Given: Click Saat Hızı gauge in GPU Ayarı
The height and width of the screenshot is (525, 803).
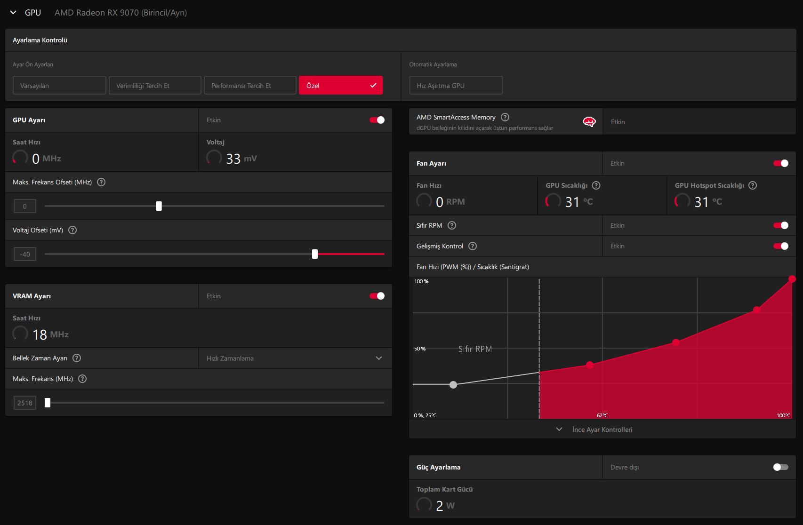Looking at the screenshot, I should [20, 157].
